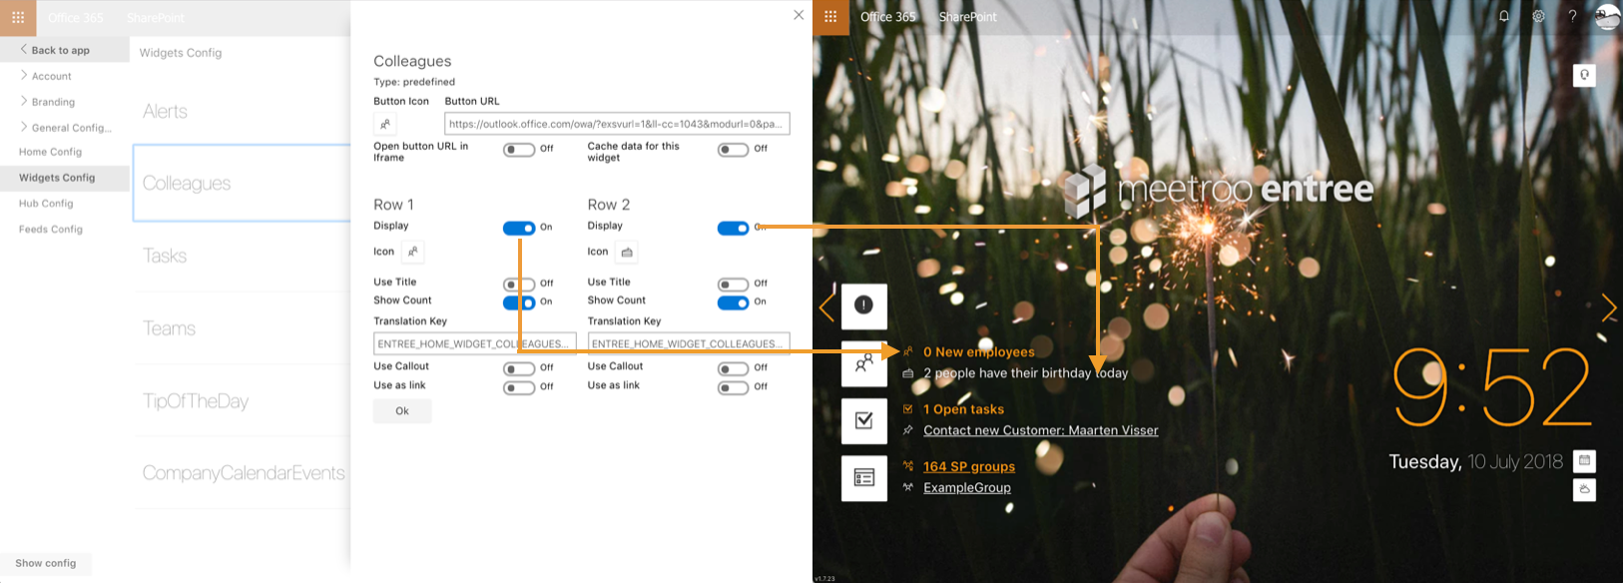The image size is (1623, 583).
Task: Open Widgets Config menu item
Action: [x=65, y=178]
